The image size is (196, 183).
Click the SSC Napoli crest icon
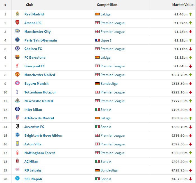tap(17, 179)
